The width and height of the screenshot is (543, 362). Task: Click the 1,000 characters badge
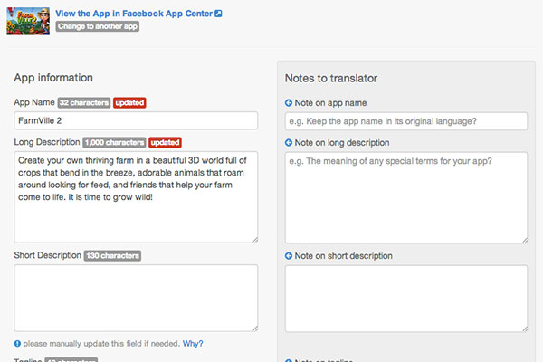coord(114,143)
